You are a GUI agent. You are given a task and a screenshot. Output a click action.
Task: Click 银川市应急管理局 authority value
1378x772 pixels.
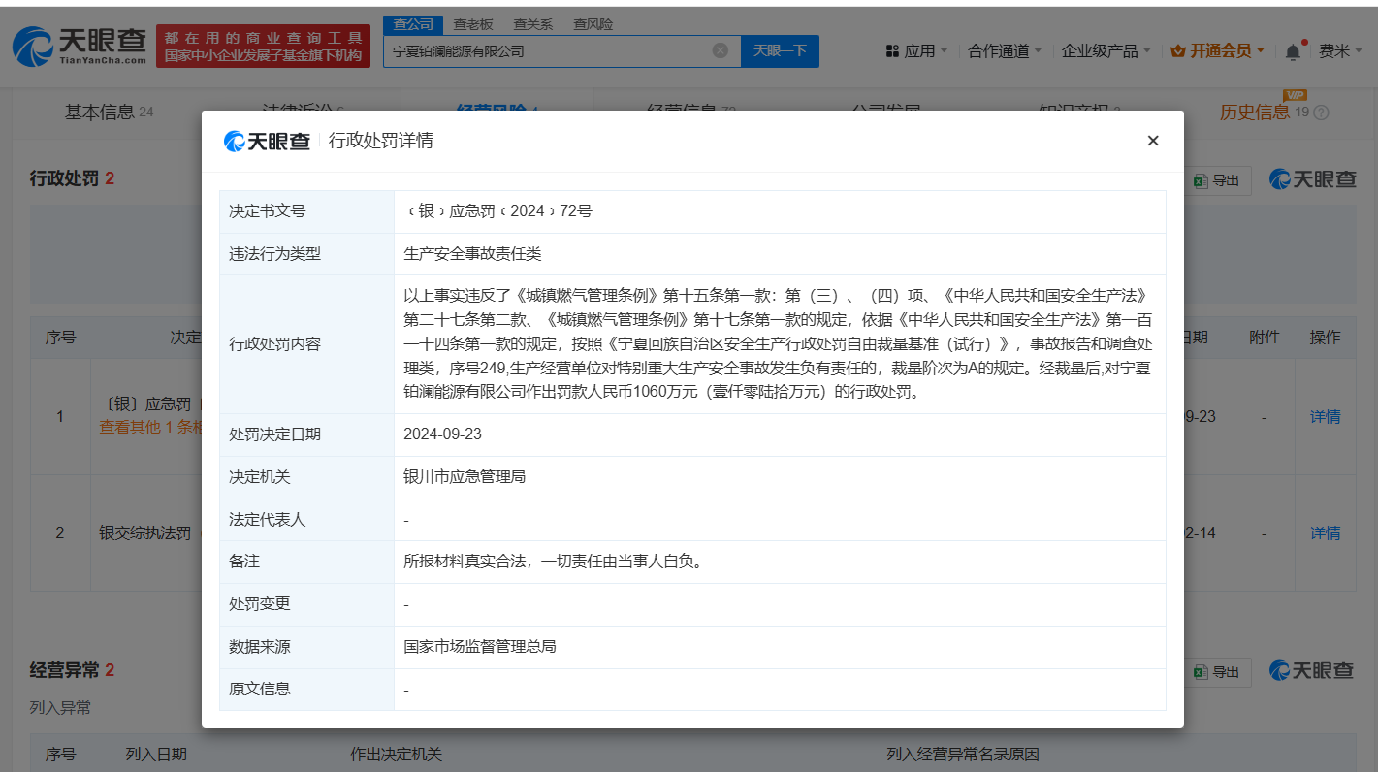pos(465,476)
